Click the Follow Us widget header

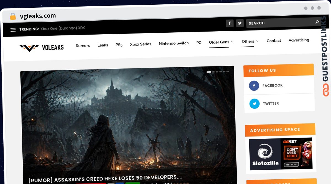(279, 71)
